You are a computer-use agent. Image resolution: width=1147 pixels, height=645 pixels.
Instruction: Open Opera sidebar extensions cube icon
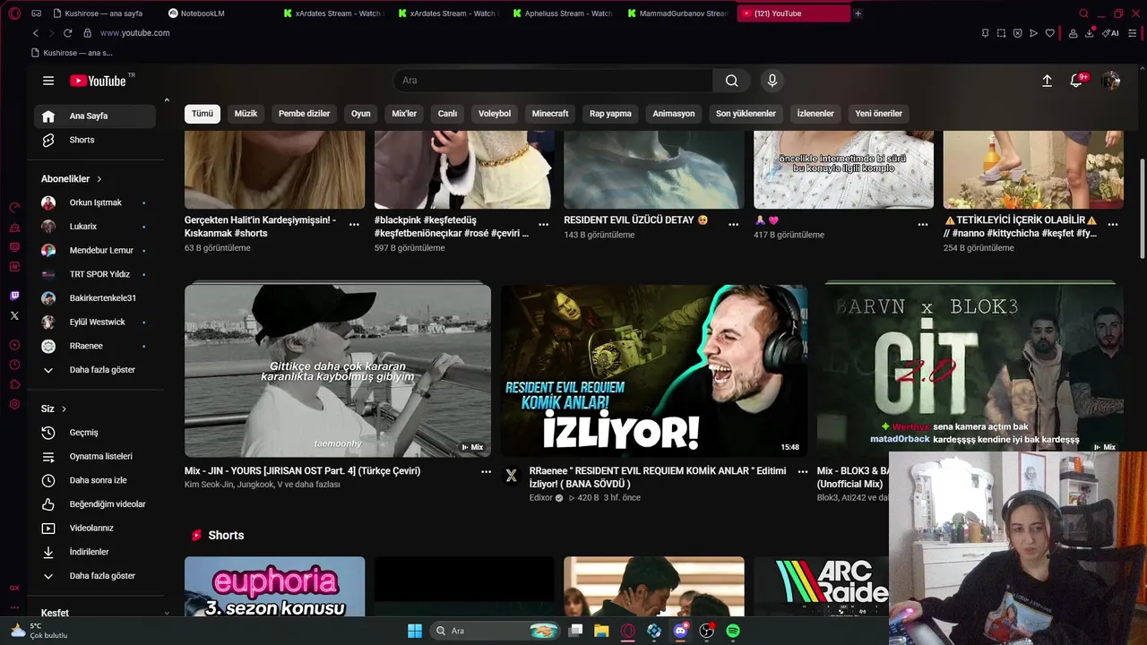[x=14, y=384]
